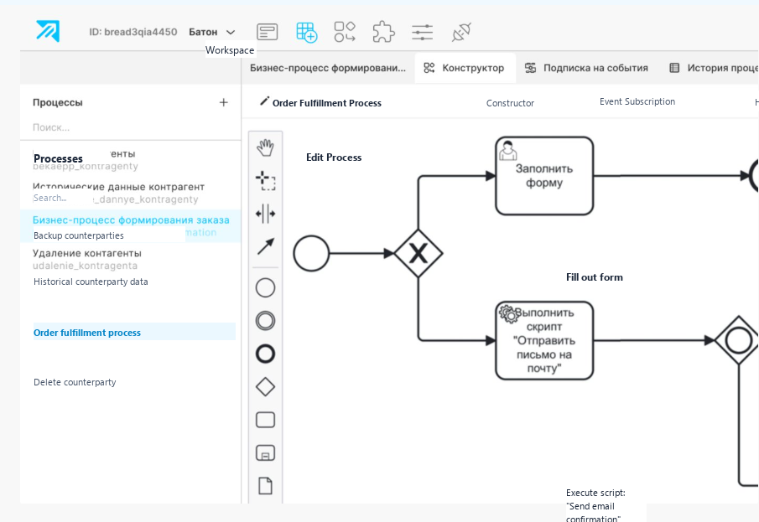Create an end event from palette
759x522 pixels.
[x=265, y=354]
